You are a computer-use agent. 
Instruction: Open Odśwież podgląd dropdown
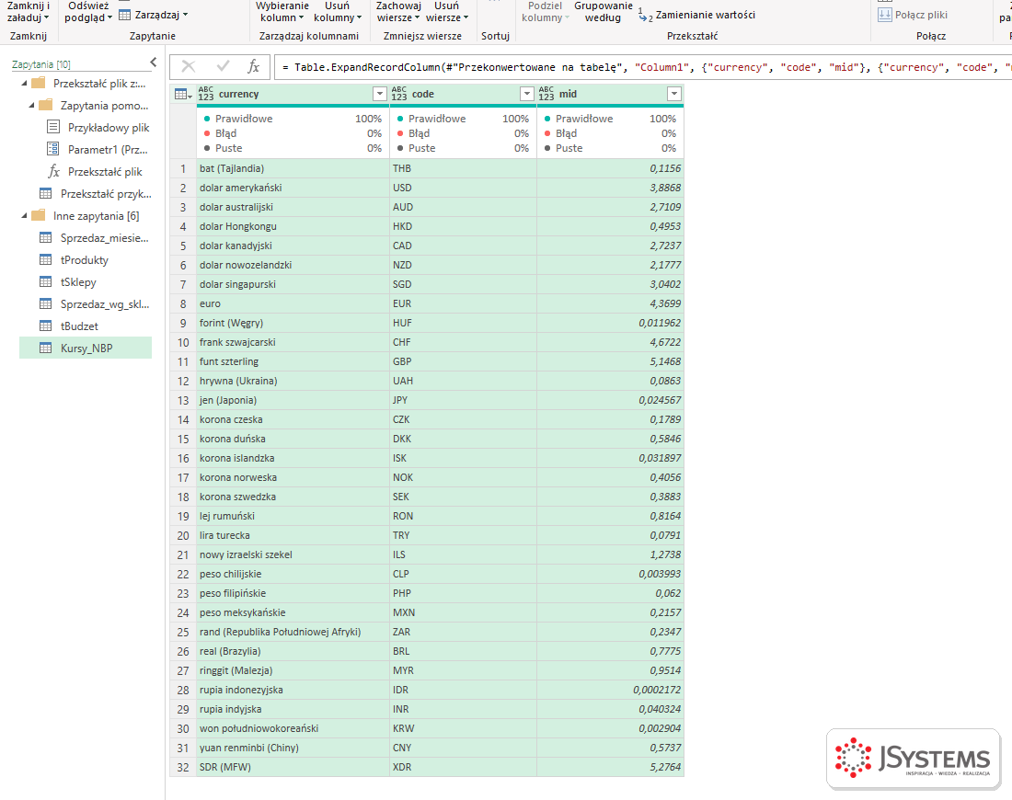click(88, 12)
